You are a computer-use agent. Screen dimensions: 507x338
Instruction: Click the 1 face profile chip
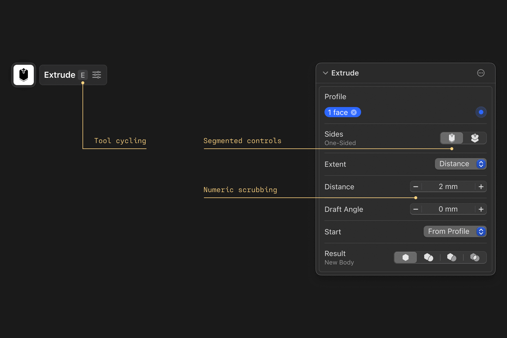coord(343,112)
